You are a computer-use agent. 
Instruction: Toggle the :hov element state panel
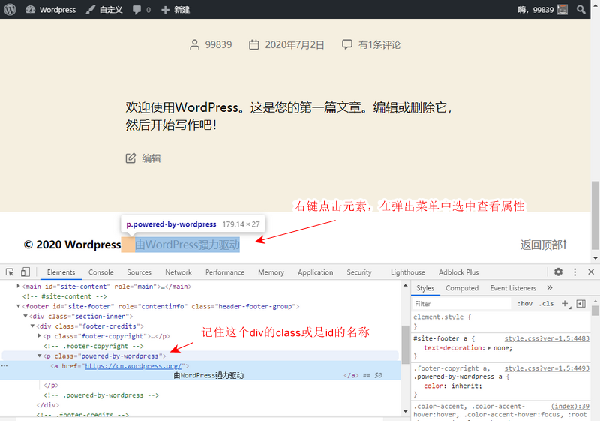(524, 303)
